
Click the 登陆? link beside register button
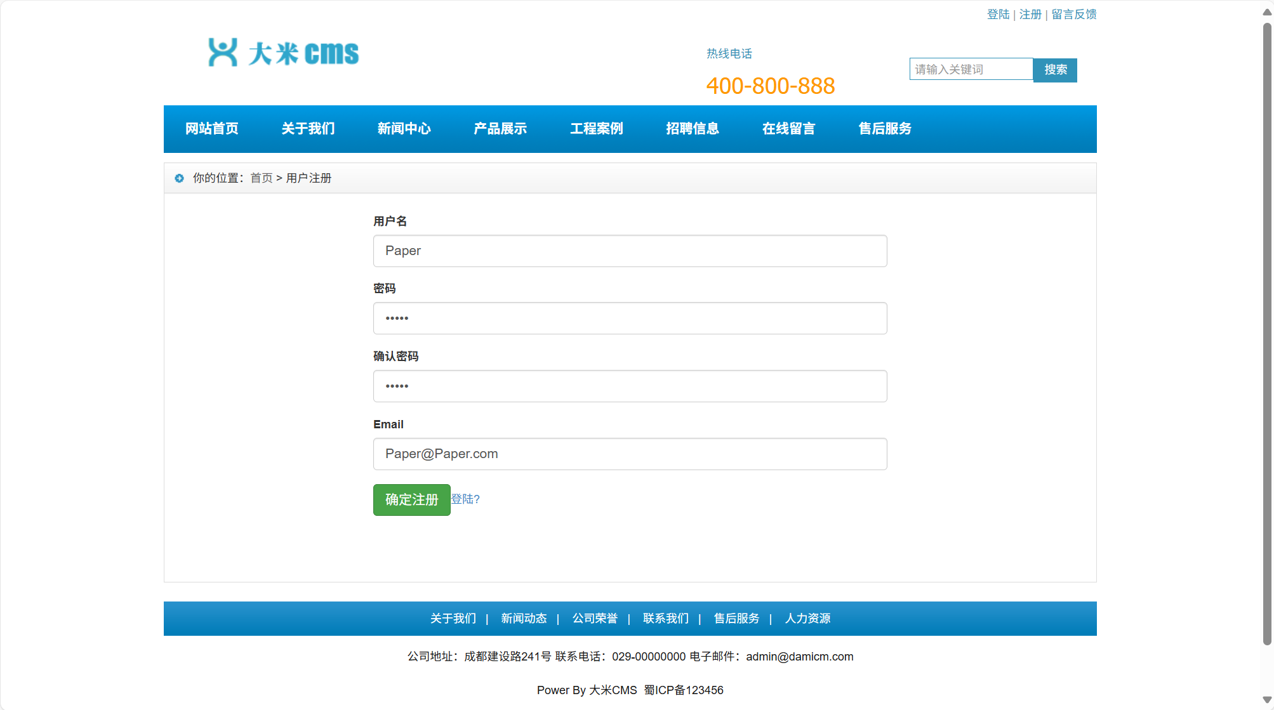tap(465, 499)
